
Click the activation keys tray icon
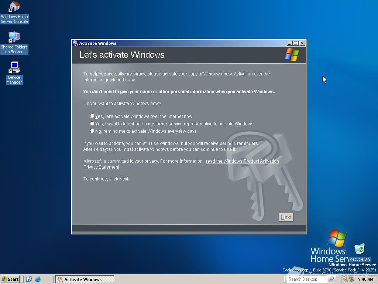pos(345,279)
